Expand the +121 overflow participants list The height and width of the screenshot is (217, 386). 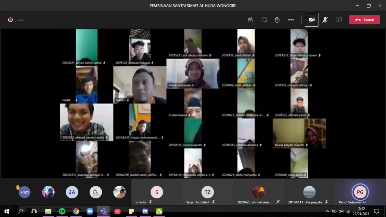[24, 192]
